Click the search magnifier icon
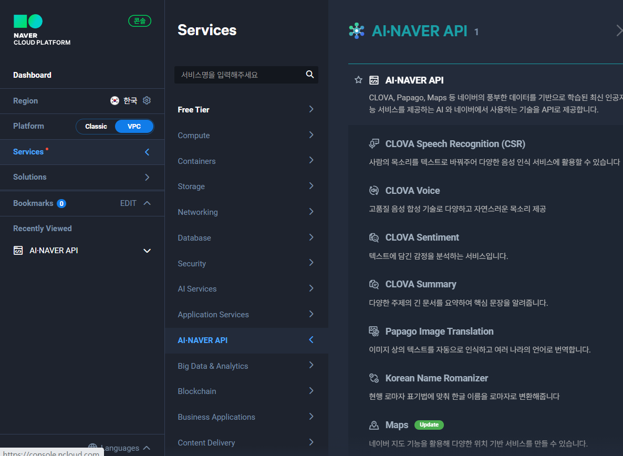623x456 pixels. point(310,74)
